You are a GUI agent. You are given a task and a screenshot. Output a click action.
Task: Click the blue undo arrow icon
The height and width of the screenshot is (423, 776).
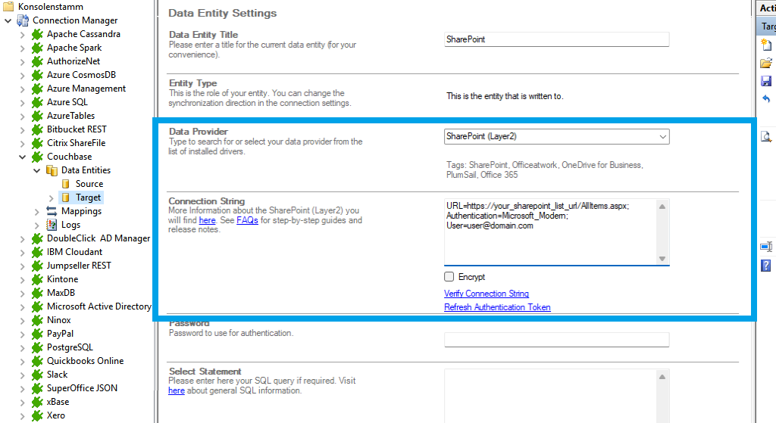tap(766, 99)
